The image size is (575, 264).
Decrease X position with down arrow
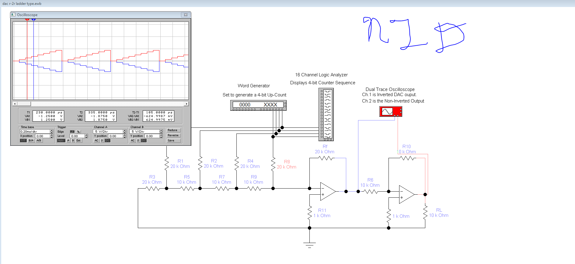[x=51, y=137]
